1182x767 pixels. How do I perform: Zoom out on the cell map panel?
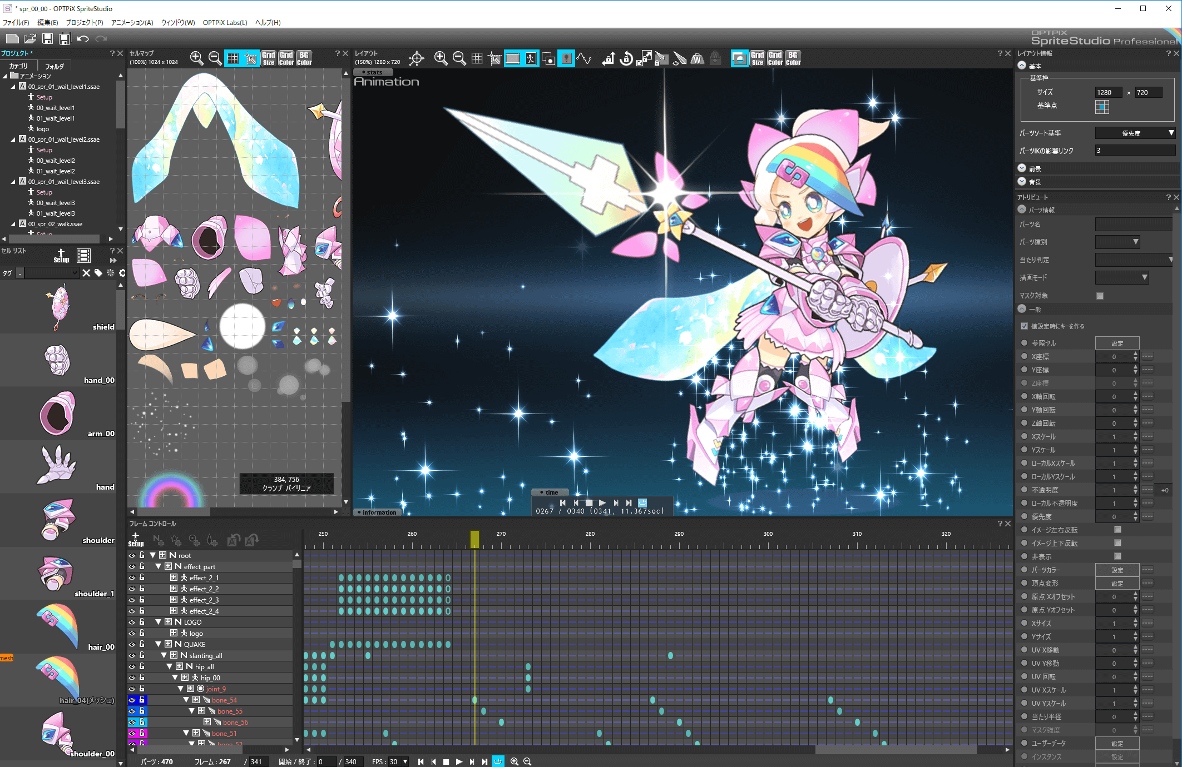pos(215,58)
